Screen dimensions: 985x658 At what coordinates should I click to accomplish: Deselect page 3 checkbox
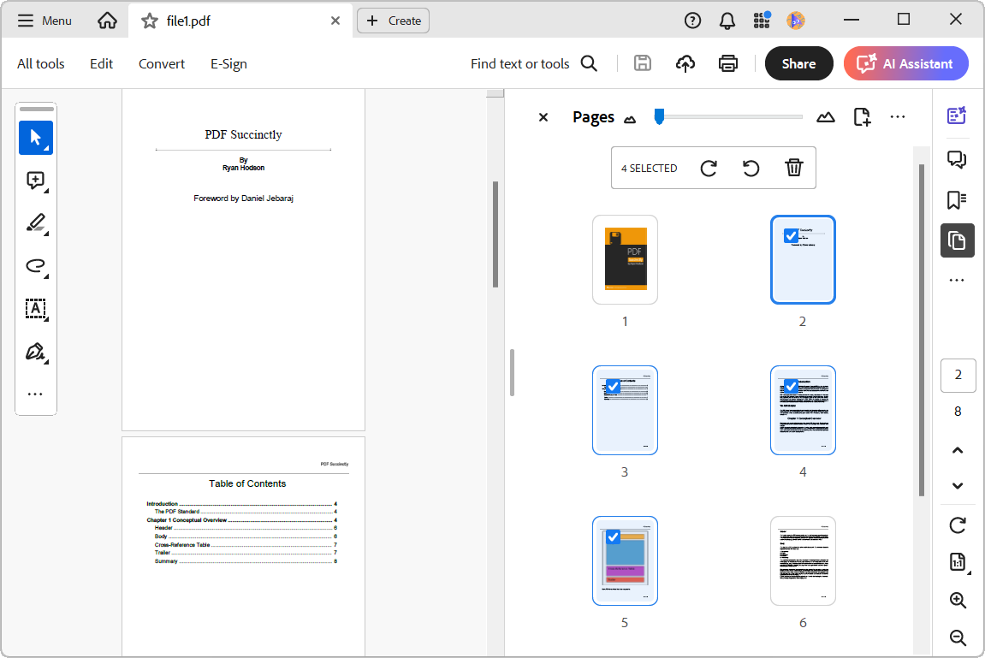[x=613, y=386]
